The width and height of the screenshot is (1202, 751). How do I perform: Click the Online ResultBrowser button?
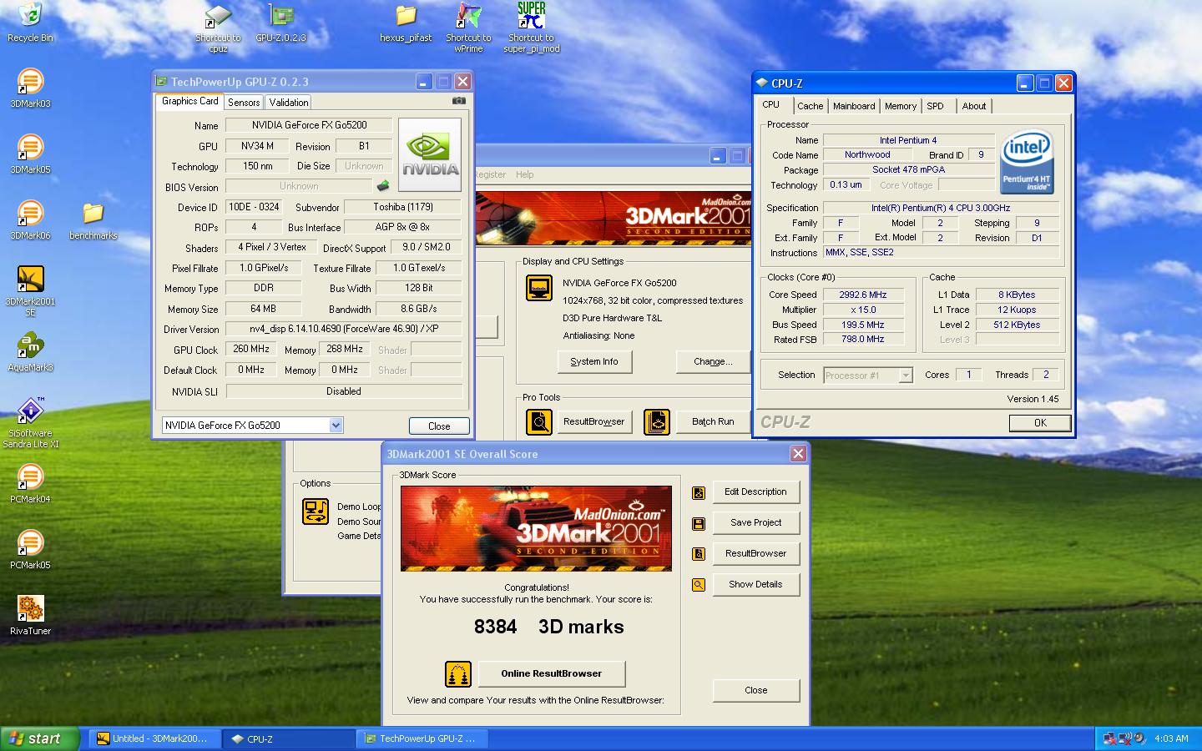pos(551,673)
